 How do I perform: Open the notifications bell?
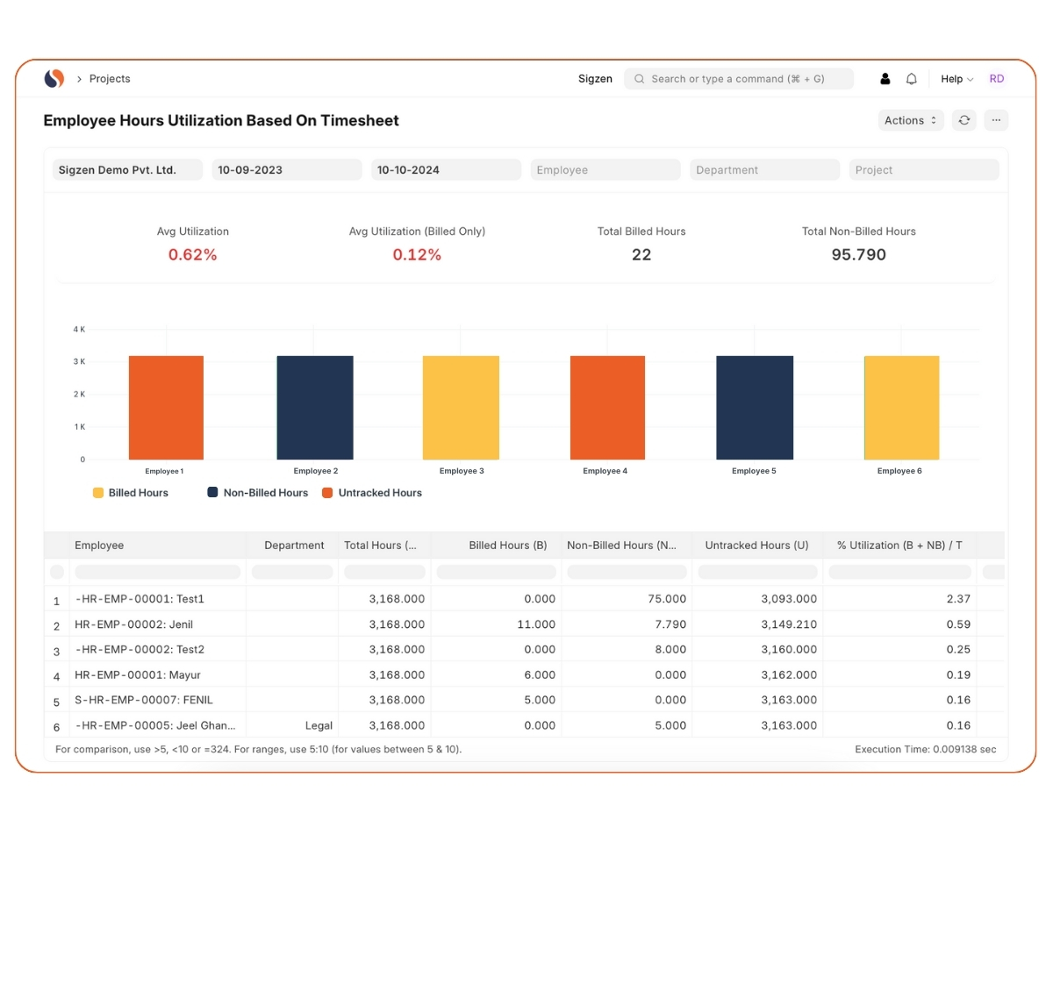911,79
